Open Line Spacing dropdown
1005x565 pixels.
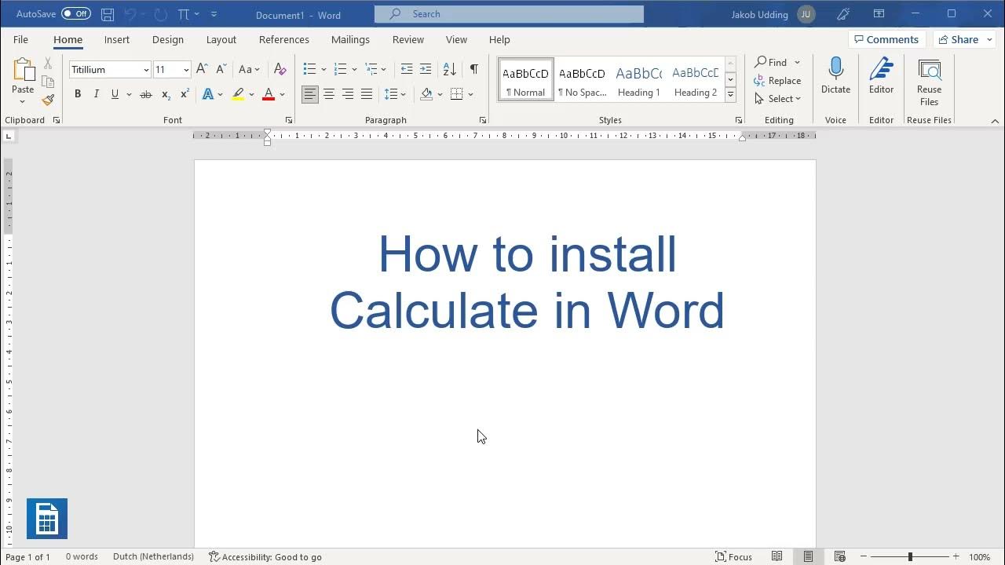click(x=395, y=94)
